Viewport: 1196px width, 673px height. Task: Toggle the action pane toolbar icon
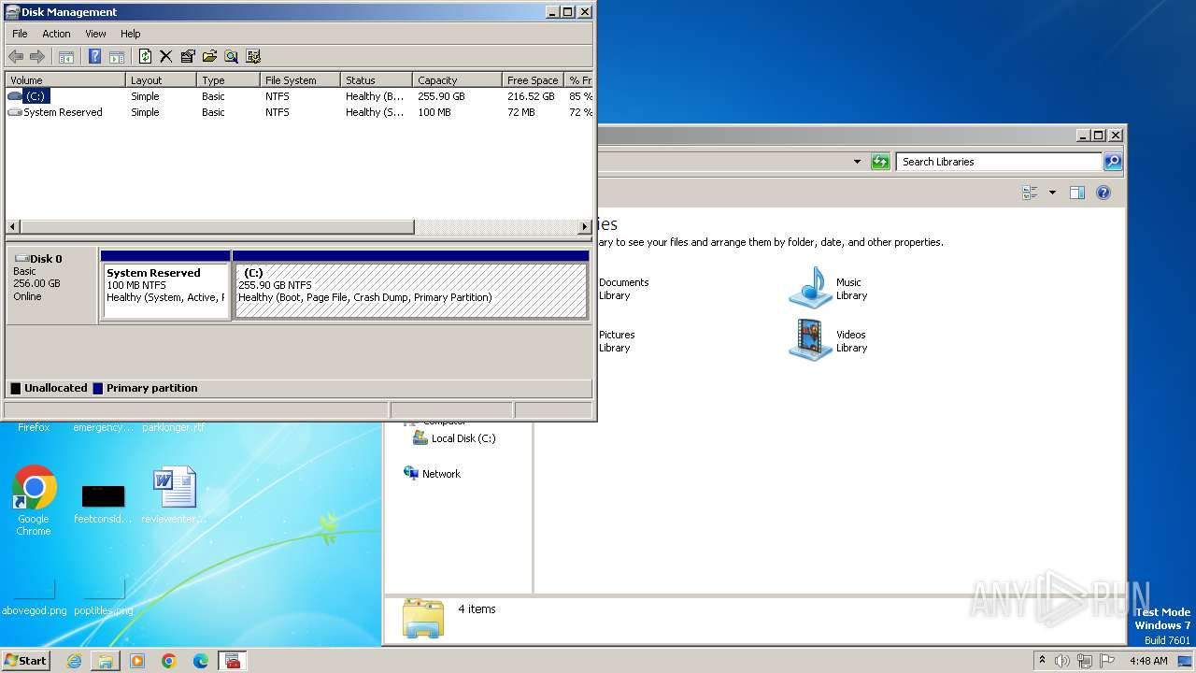tap(117, 56)
